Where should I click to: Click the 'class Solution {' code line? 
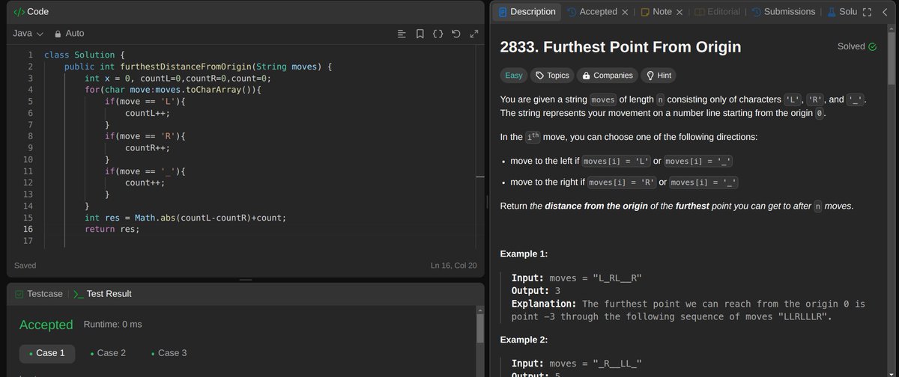pos(84,55)
